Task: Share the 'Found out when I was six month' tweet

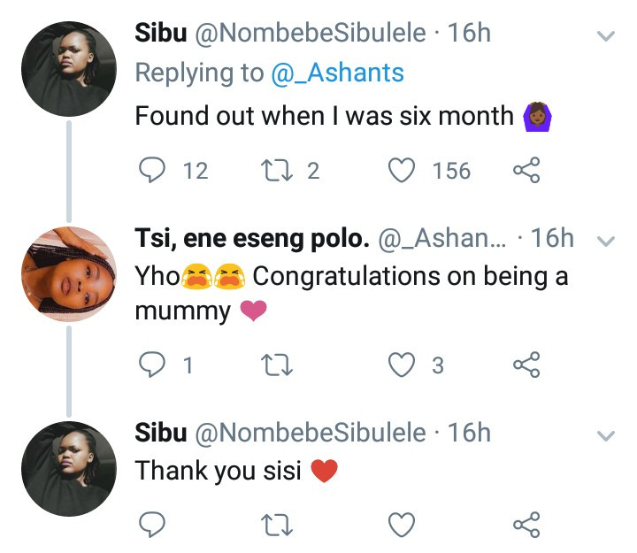Action: 526,170
